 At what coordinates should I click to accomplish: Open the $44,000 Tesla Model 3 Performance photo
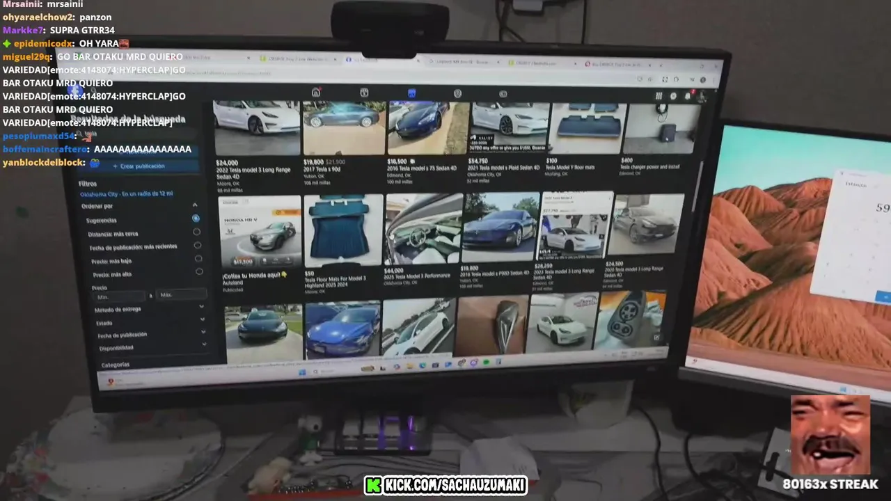423,229
